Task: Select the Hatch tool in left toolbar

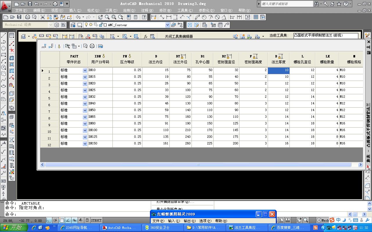Action: pyautogui.click(x=12, y=35)
